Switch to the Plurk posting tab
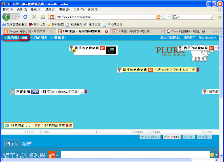 click(12, 144)
